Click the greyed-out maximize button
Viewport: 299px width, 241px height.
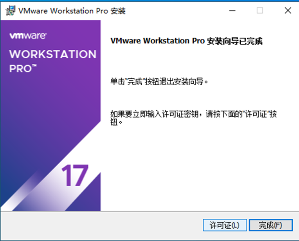[260, 11]
